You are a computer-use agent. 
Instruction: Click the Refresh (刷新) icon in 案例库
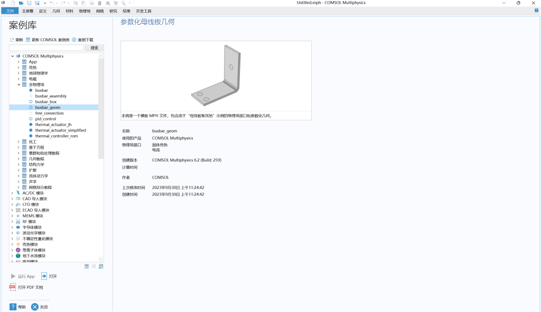pos(12,40)
